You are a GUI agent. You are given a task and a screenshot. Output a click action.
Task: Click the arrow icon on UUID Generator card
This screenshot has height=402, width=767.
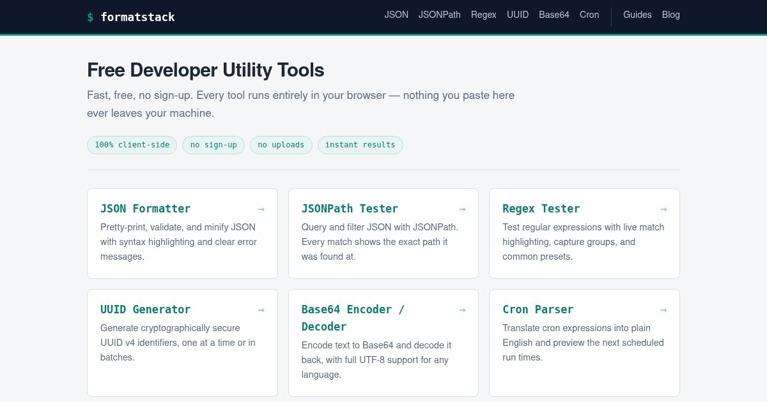pos(261,309)
